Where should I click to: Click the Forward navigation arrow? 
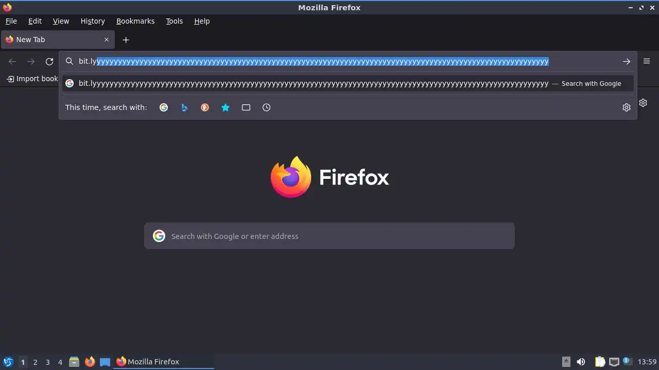[x=31, y=62]
